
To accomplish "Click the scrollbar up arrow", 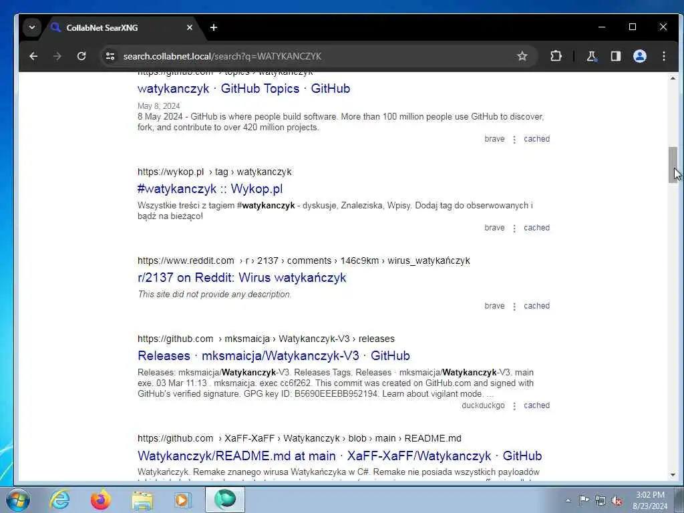I will [x=673, y=79].
